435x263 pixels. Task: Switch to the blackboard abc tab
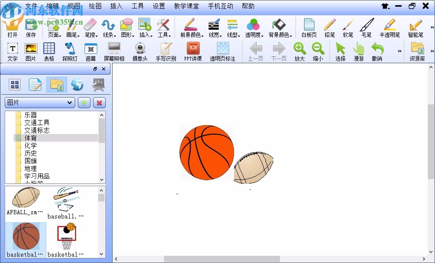click(x=98, y=84)
